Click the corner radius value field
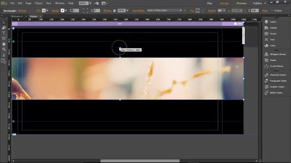This screenshot has height=163, width=291. point(97,10)
